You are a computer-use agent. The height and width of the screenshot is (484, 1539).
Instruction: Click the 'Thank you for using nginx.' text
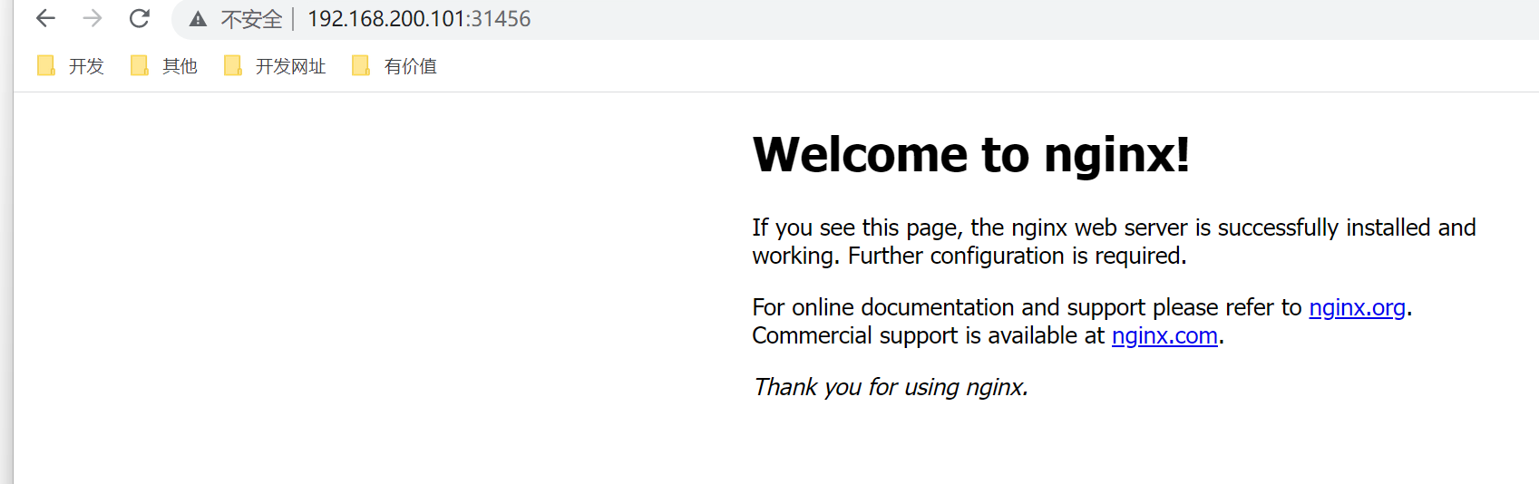pyautogui.click(x=891, y=387)
